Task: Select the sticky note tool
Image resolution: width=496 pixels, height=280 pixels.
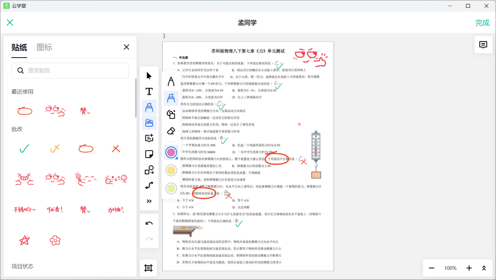Action: (x=149, y=154)
